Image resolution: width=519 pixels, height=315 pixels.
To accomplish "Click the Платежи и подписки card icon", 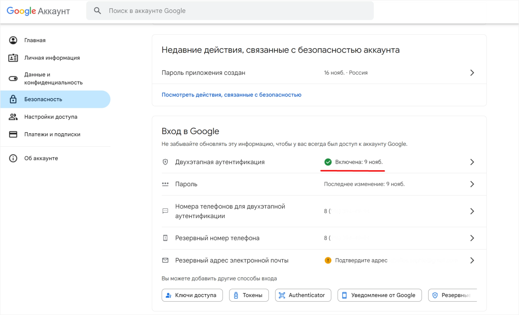I will (13, 134).
